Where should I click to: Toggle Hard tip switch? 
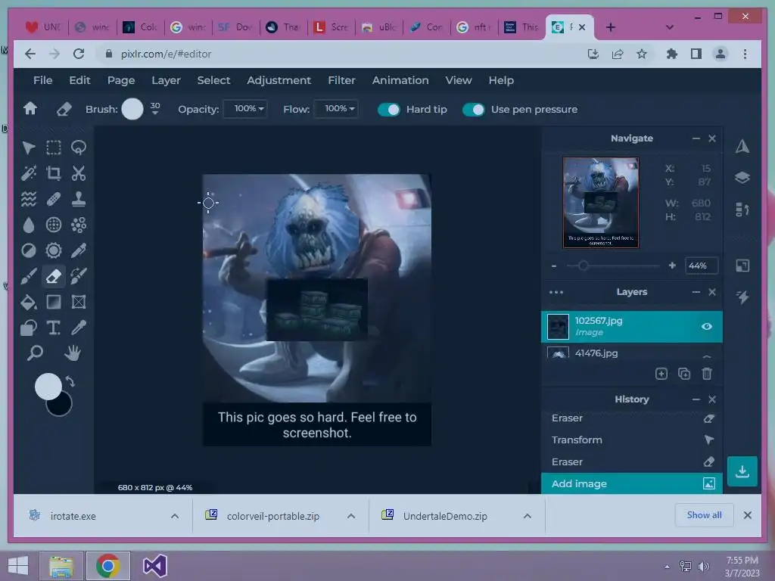pos(388,110)
